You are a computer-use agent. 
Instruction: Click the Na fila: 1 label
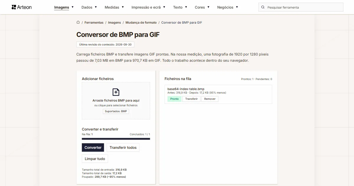tap(87, 134)
